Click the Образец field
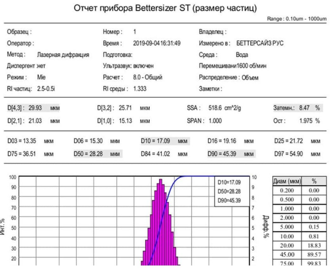The height and width of the screenshot is (271, 335). click(x=20, y=32)
